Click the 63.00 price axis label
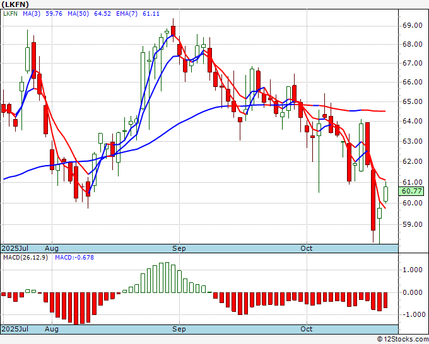This screenshot has height=344, width=429. pyautogui.click(x=413, y=141)
